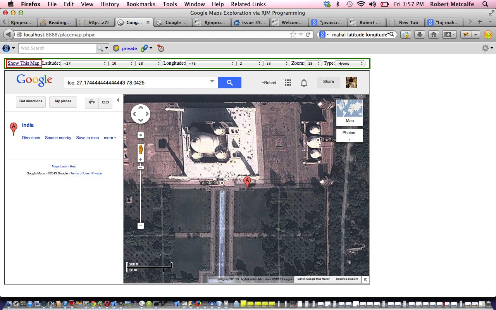Image resolution: width=496 pixels, height=310 pixels.
Task: Open Latitude minutes dropdown showing 10
Action: point(122,63)
